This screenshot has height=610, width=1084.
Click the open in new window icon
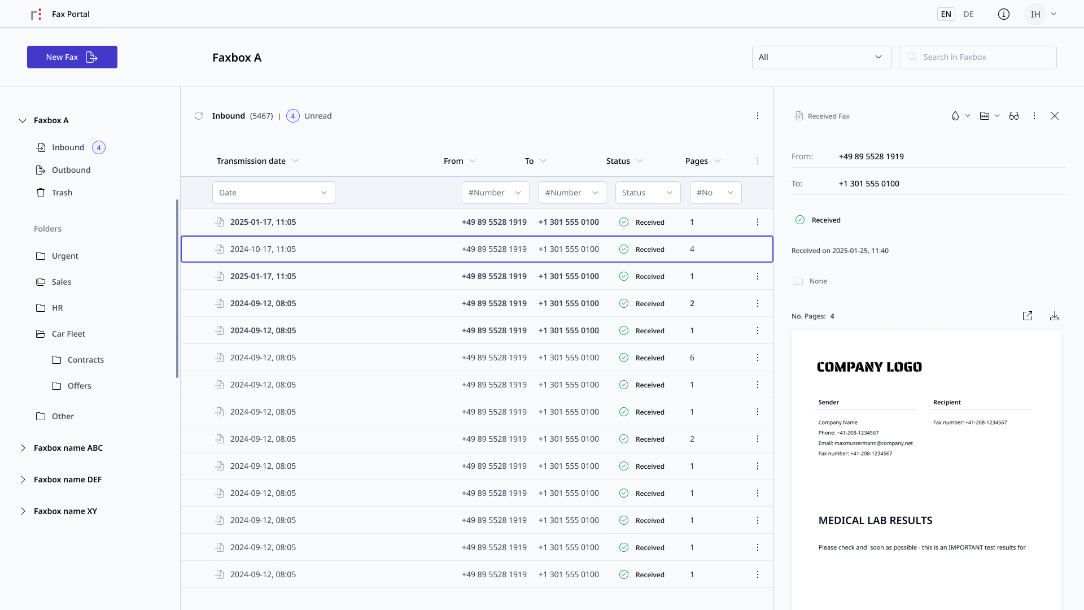[1028, 316]
